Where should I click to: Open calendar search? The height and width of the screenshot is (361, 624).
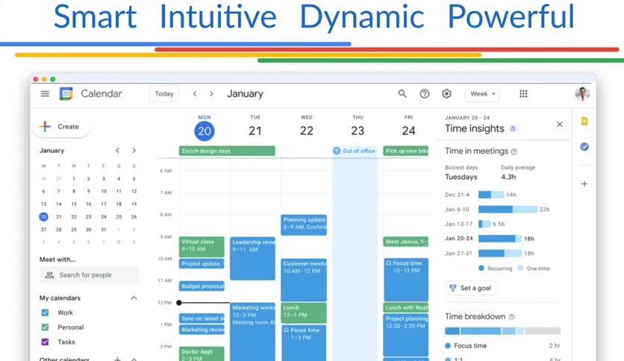tap(402, 94)
